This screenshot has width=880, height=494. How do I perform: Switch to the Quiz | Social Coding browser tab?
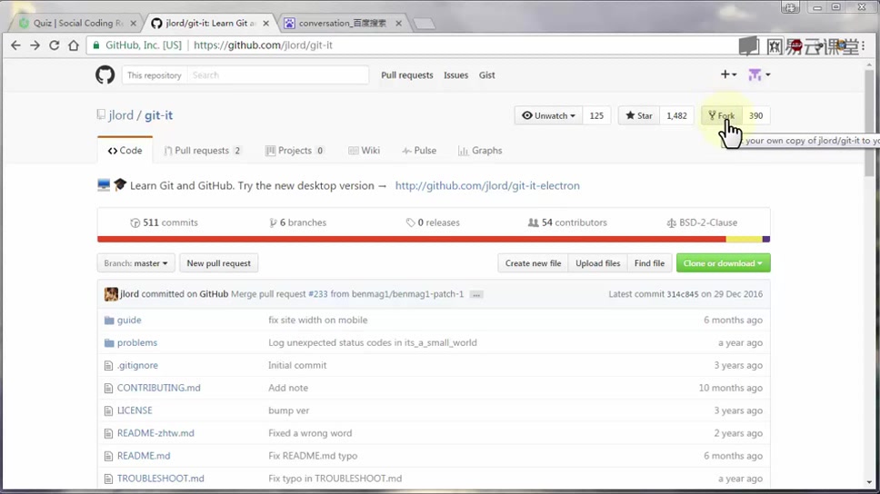click(75, 23)
